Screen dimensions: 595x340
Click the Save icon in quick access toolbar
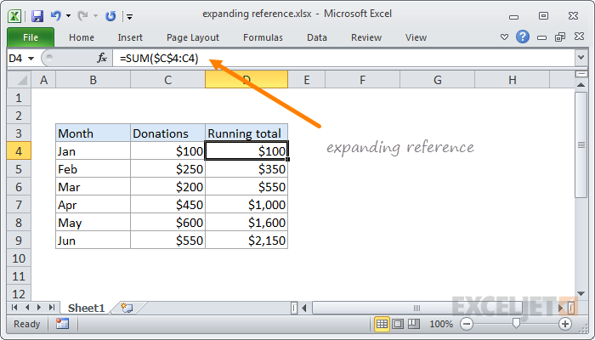[x=37, y=15]
